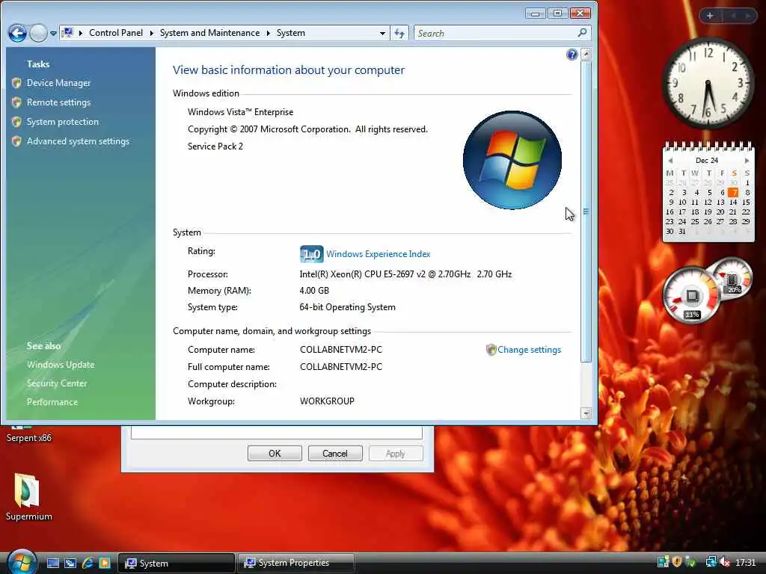Launch Internet Explorer from quick launch
This screenshot has width=766, height=574.
(x=88, y=563)
